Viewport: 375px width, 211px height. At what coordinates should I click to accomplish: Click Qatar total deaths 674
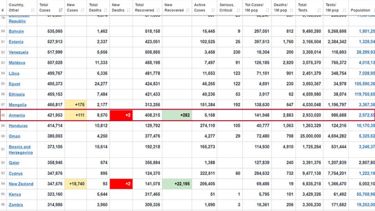[104, 163]
